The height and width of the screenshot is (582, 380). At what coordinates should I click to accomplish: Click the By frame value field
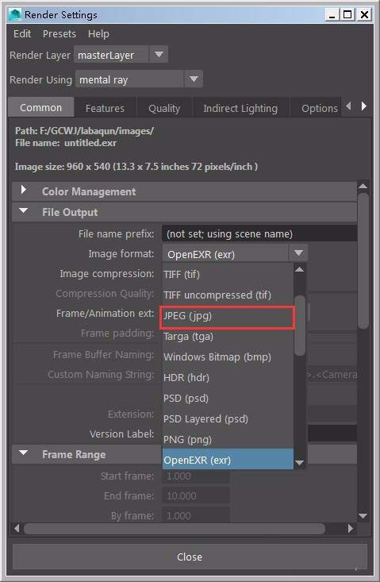[x=196, y=515]
